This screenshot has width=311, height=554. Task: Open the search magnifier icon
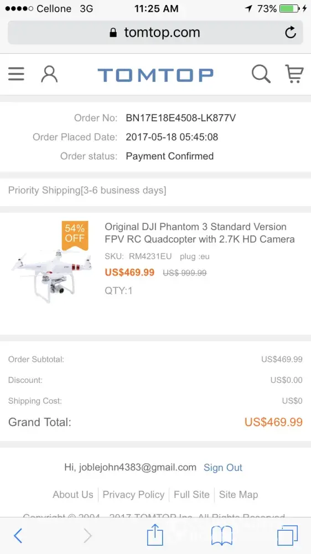point(261,74)
